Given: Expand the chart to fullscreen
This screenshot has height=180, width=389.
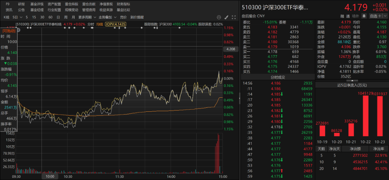Looking at the screenshot, I should coord(233,17).
